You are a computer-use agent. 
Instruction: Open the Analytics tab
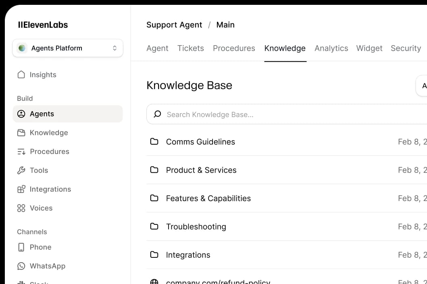click(x=331, y=48)
